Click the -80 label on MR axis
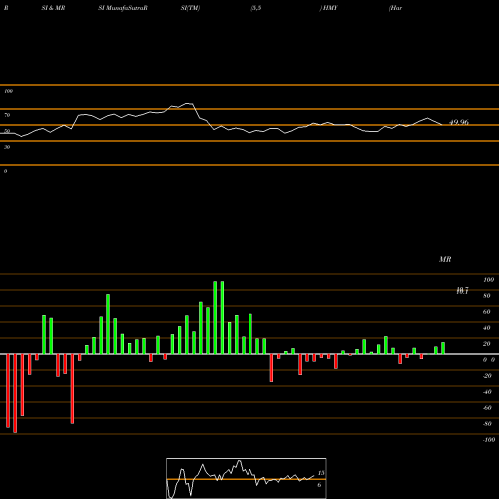The height and width of the screenshot is (499, 499). (x=487, y=424)
